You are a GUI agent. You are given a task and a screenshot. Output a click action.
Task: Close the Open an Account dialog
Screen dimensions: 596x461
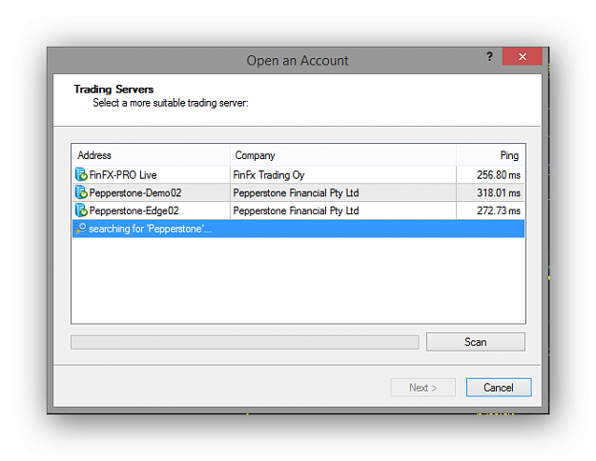click(523, 56)
